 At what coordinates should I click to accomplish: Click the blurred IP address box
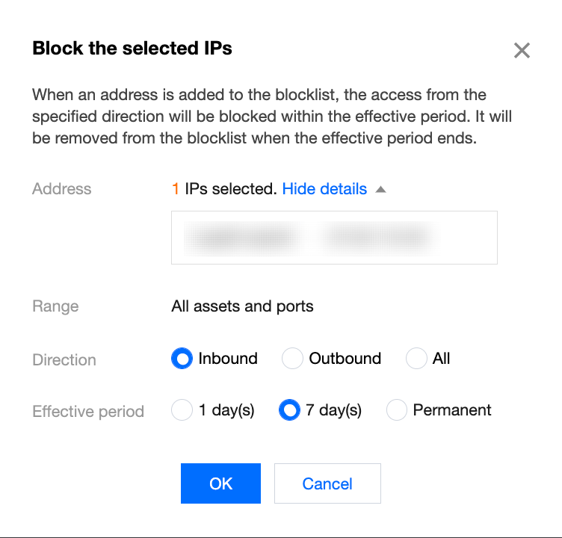tap(334, 238)
